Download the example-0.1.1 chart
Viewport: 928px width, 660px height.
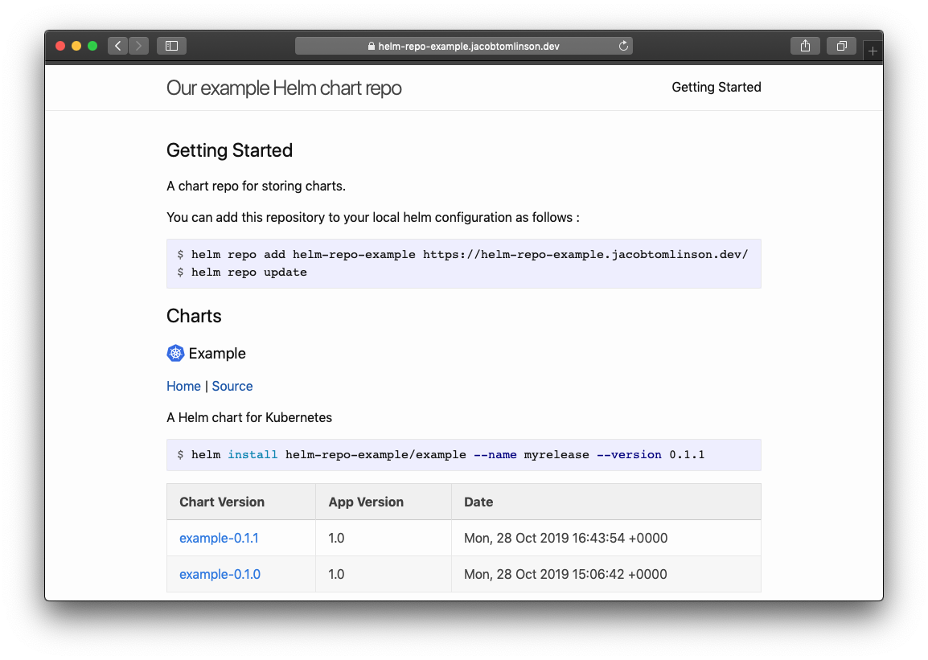tap(219, 538)
